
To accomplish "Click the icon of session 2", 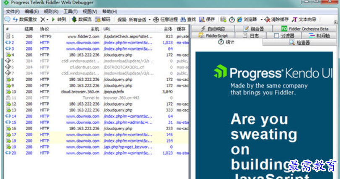I will pyautogui.click(x=8, y=43).
